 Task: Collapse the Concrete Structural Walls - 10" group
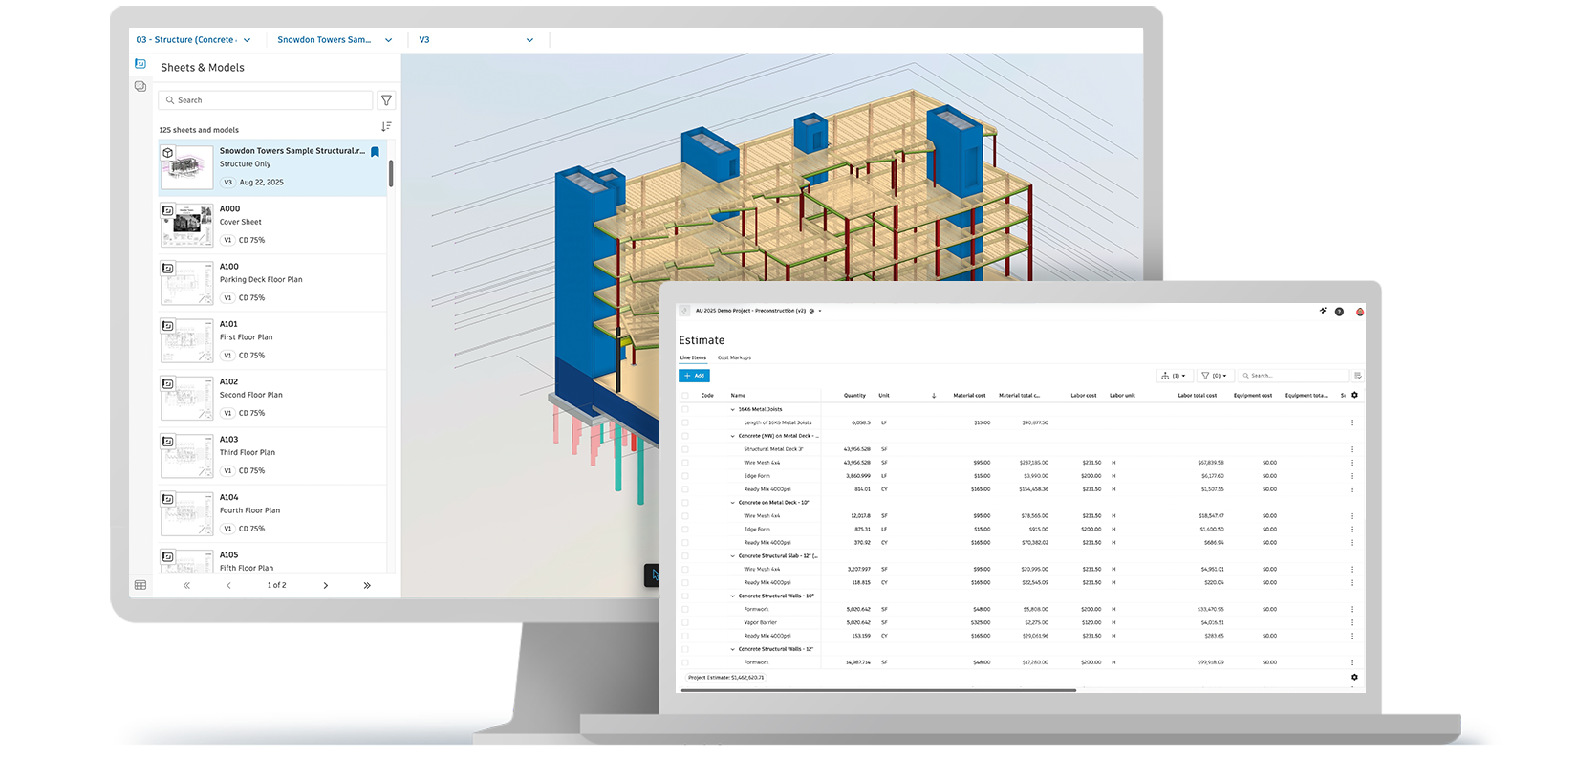click(x=733, y=596)
